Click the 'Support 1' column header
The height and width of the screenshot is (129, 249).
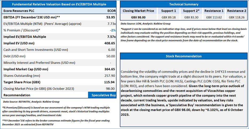tap(169, 11)
